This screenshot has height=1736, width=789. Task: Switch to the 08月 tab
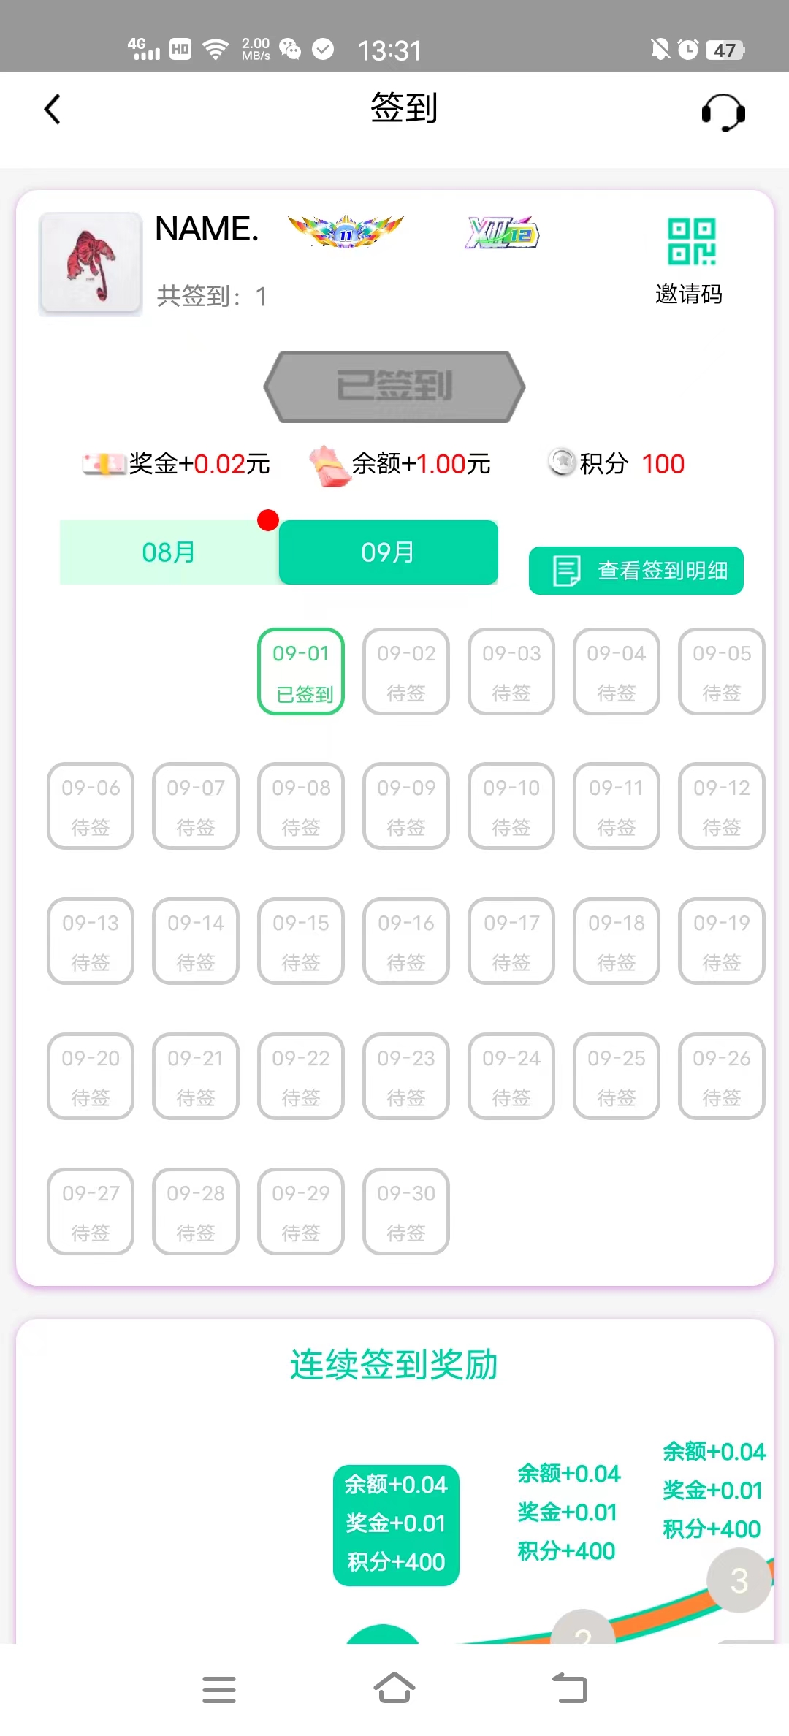coord(169,552)
